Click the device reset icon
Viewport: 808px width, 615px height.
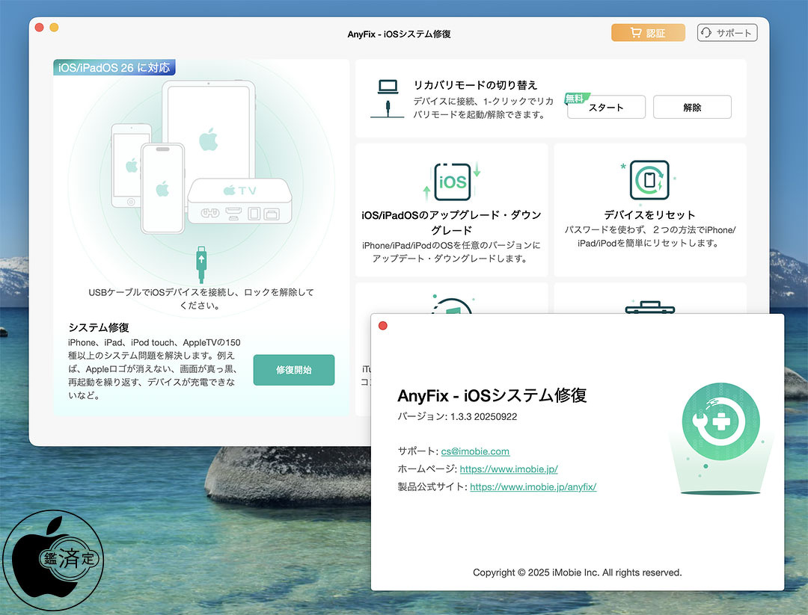click(649, 180)
